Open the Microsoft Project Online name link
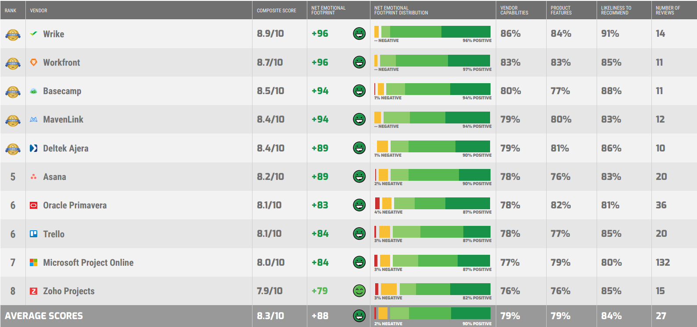This screenshot has height=327, width=697. click(x=88, y=263)
